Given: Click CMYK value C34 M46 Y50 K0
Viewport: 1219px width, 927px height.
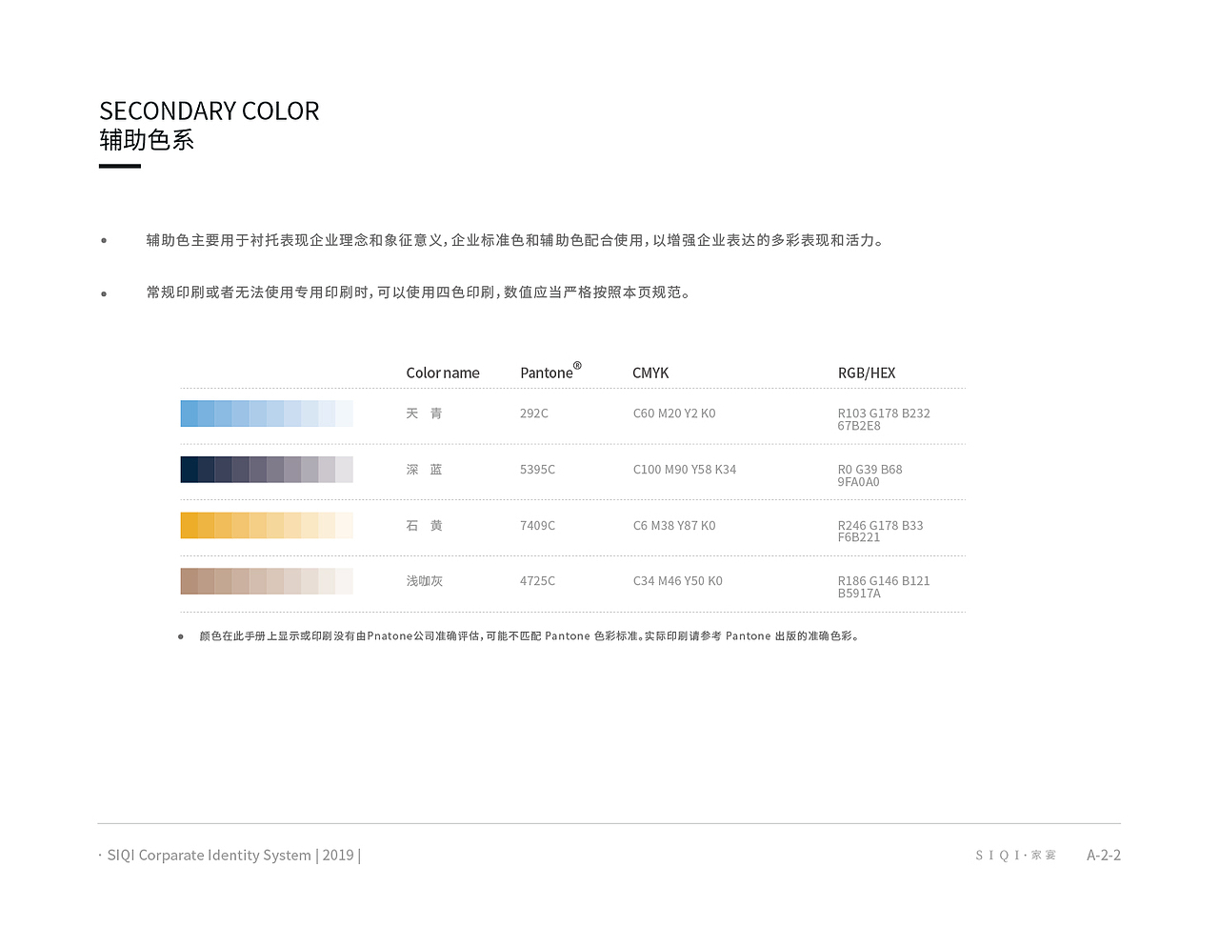Looking at the screenshot, I should coord(678,581).
